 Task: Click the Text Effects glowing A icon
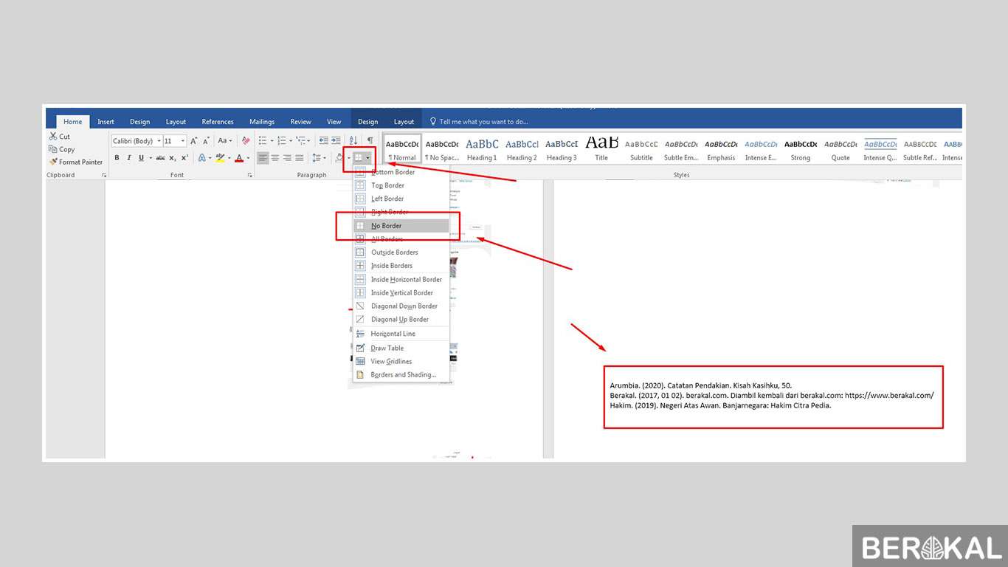202,158
